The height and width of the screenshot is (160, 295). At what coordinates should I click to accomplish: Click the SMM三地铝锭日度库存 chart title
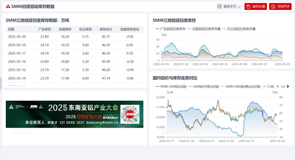(x=174, y=20)
